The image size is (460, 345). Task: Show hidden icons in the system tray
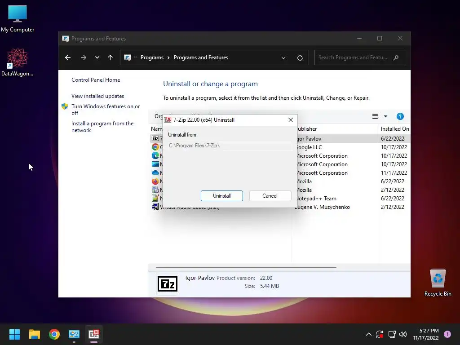tap(369, 334)
